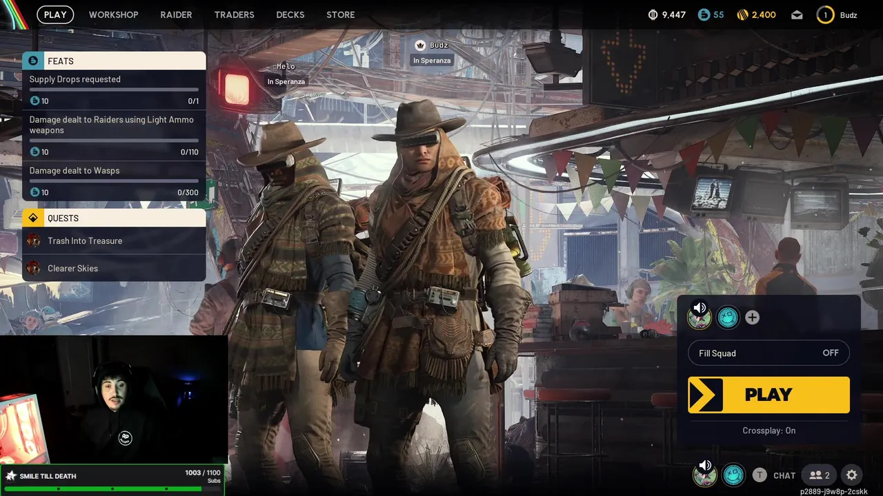883x496 pixels.
Task: Open the CHAT panel
Action: (784, 475)
